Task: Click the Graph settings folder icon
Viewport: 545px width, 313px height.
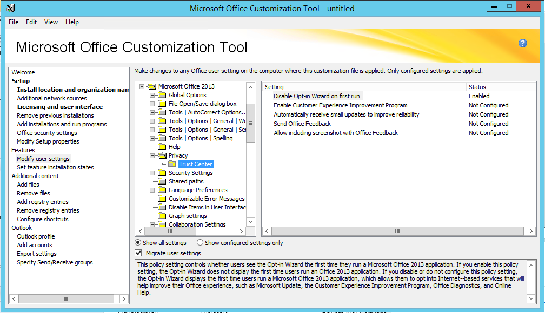Action: [162, 216]
